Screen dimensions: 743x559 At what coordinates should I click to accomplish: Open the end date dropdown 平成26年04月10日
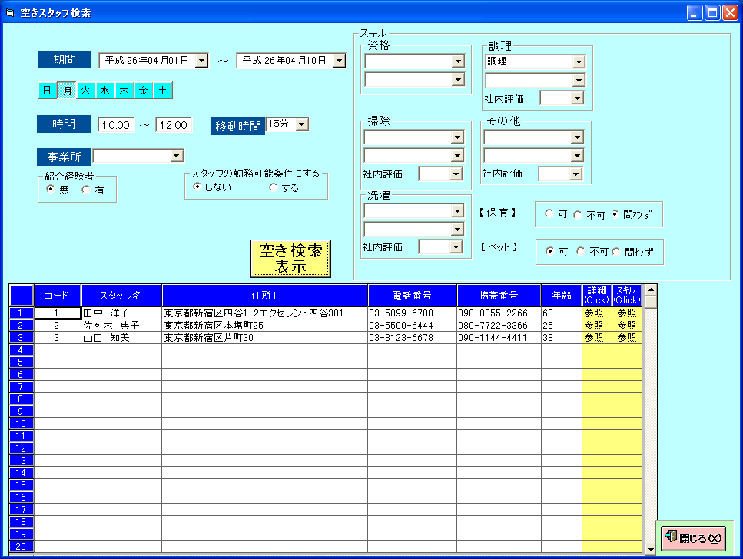[x=340, y=61]
